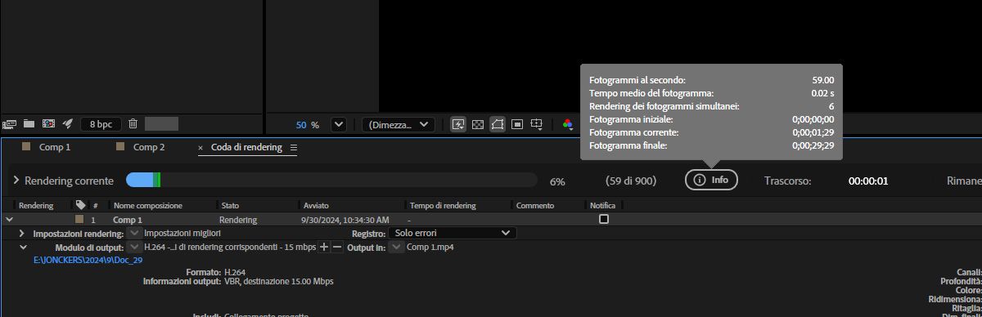Viewport: 982px width, 317px height.
Task: Click the label tag column header icon
Action: pos(80,205)
